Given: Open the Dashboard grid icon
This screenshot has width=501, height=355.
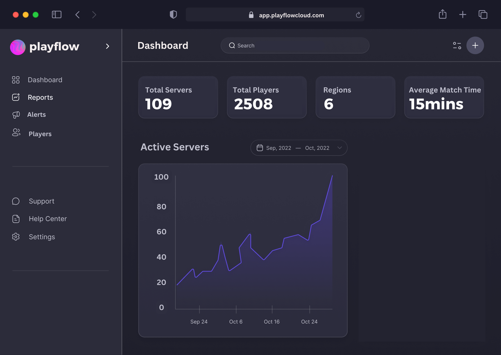Looking at the screenshot, I should coord(16,80).
